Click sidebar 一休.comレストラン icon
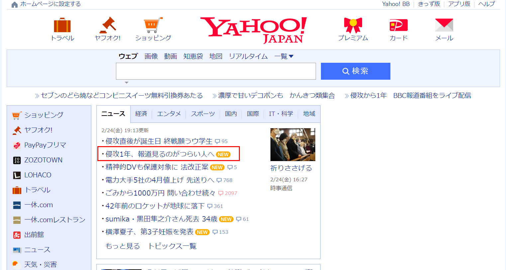 coord(17,220)
